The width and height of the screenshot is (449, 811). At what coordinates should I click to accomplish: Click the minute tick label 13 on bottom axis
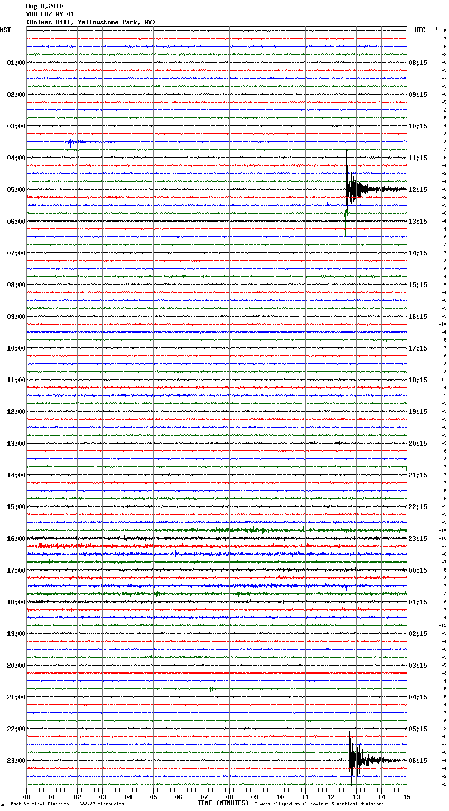pos(356,797)
